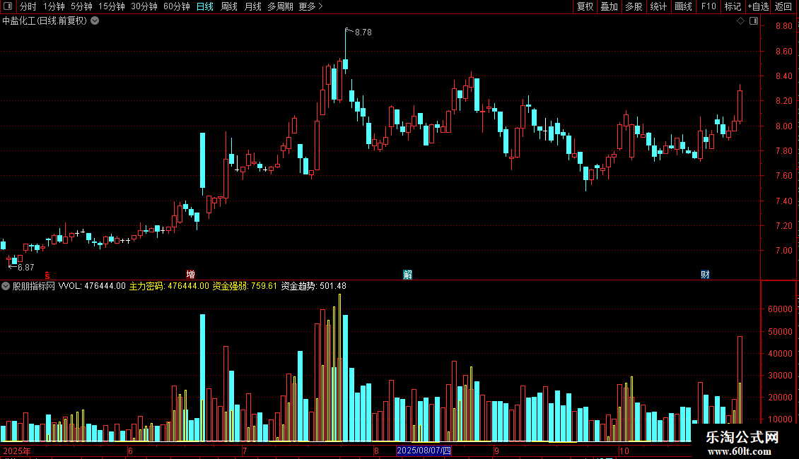
Task: Select the 15分钟 period tab
Action: [x=112, y=6]
